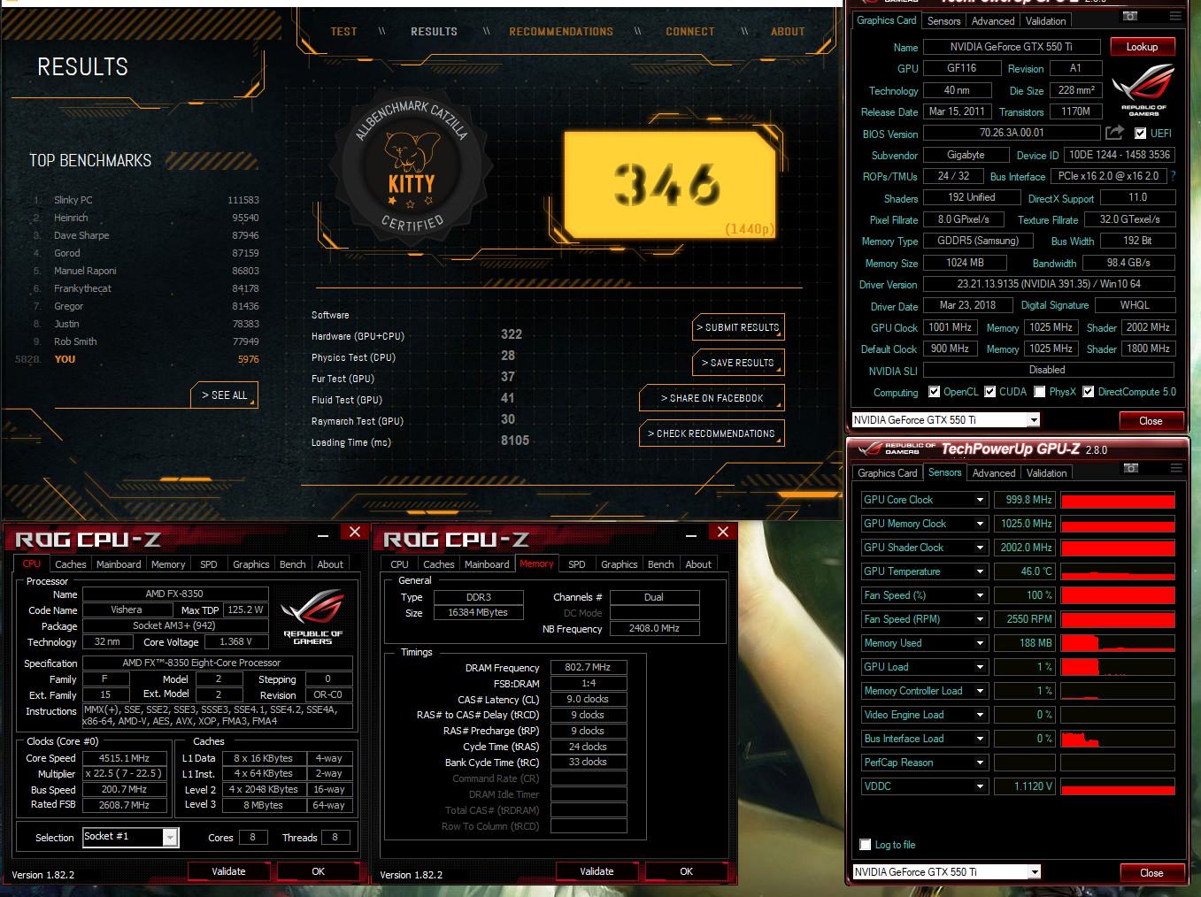This screenshot has width=1201, height=897.
Task: Click SEE ALL under Top Benchmarks
Action: point(224,395)
